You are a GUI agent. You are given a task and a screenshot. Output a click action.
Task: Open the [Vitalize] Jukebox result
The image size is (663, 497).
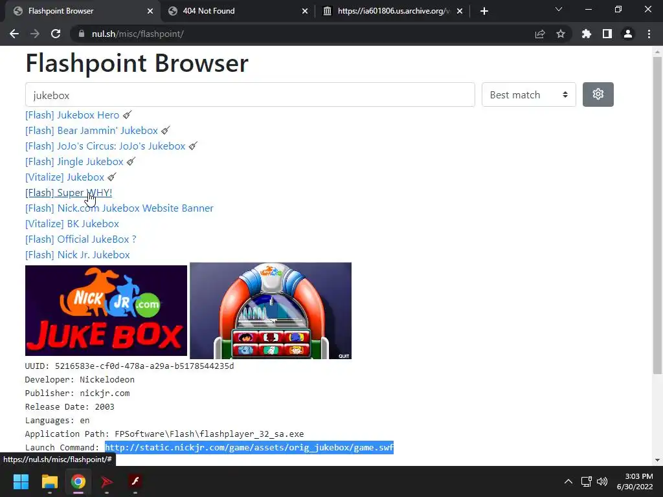(x=65, y=177)
